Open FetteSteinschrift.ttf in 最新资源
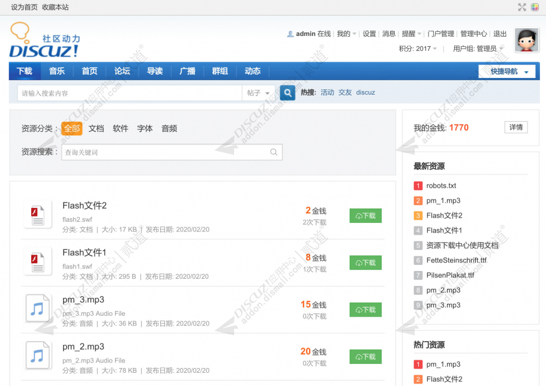The height and width of the screenshot is (386, 546). [x=457, y=260]
